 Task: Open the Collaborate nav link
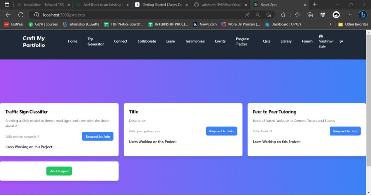pyautogui.click(x=146, y=41)
